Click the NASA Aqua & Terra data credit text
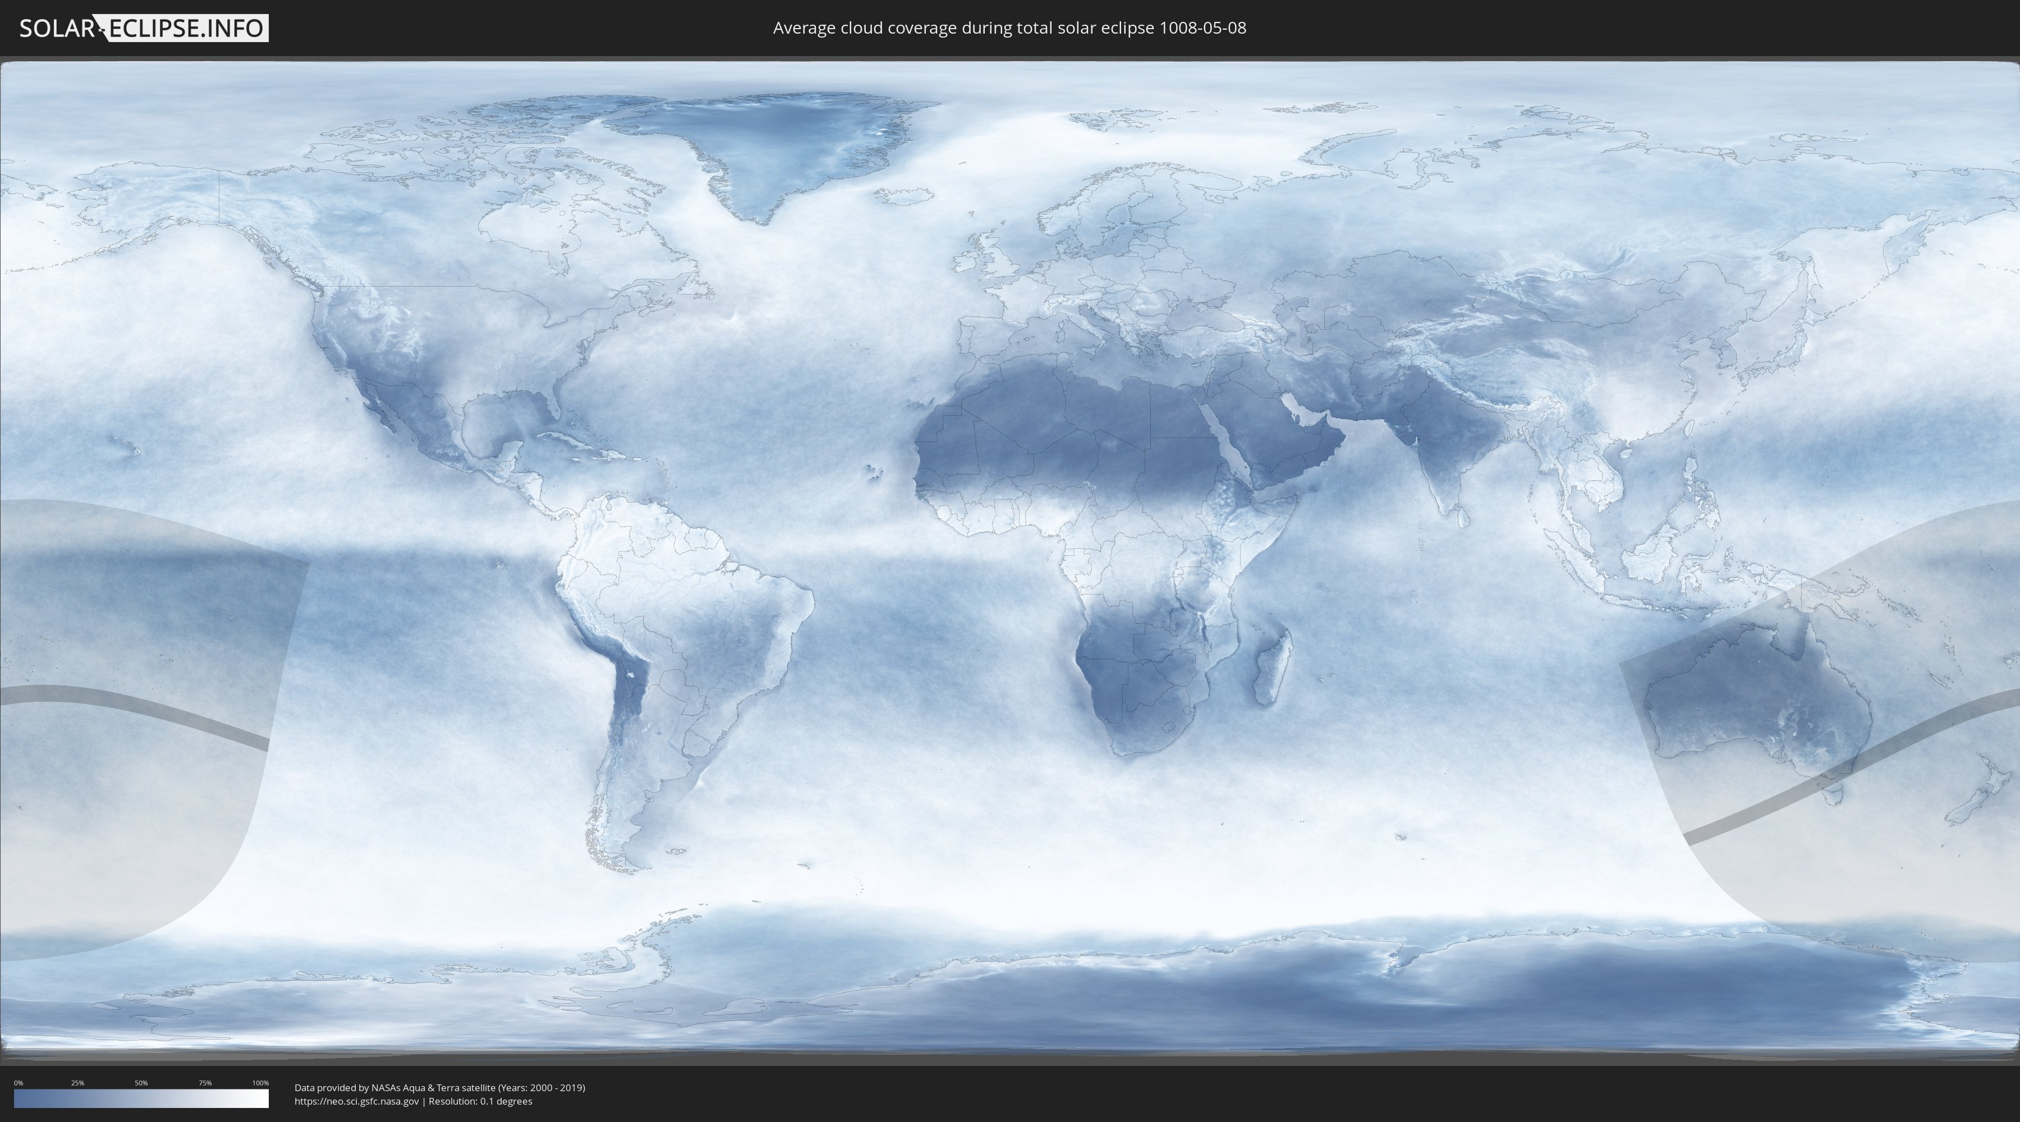 (439, 1088)
